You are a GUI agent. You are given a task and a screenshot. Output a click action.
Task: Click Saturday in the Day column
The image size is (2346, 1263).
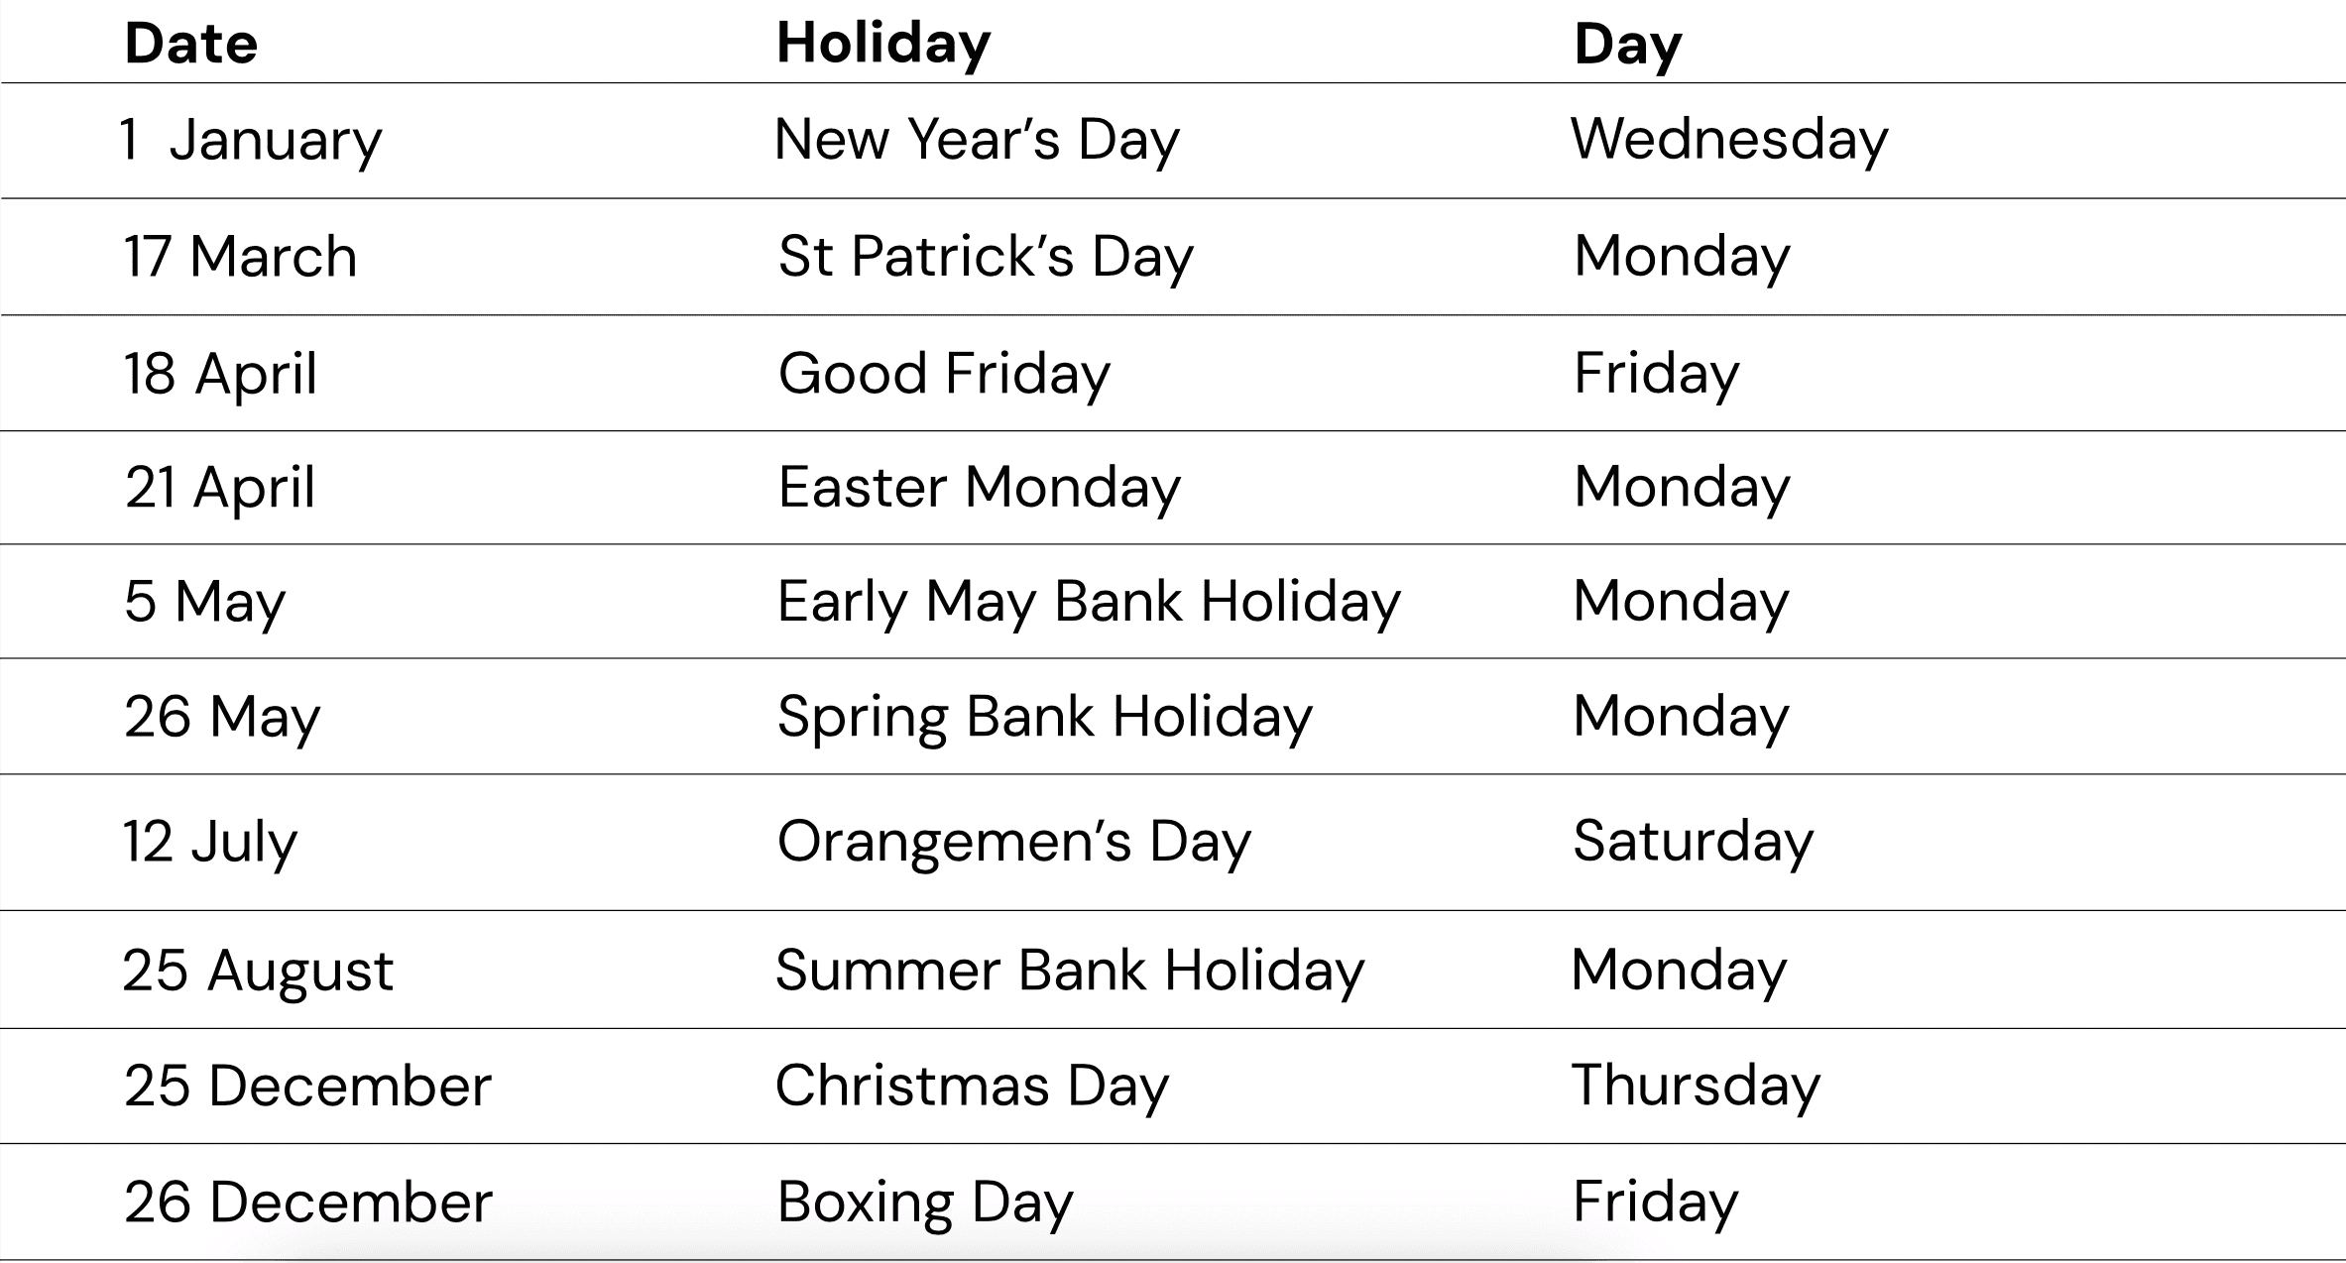click(1694, 842)
